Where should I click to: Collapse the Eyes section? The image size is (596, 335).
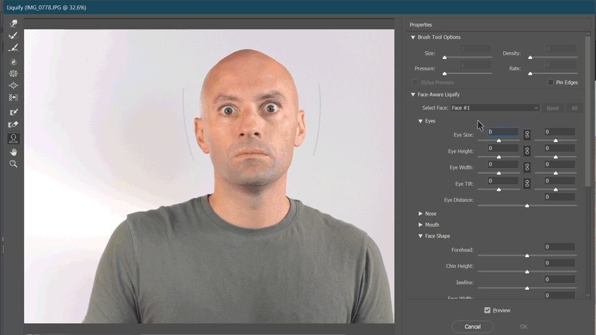(x=420, y=121)
